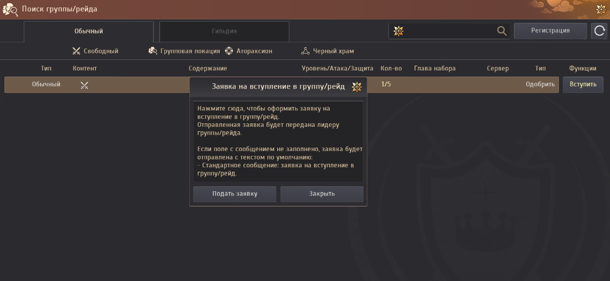The image size is (610, 281).
Task: Switch to the Обычный tab
Action: pyautogui.click(x=89, y=31)
